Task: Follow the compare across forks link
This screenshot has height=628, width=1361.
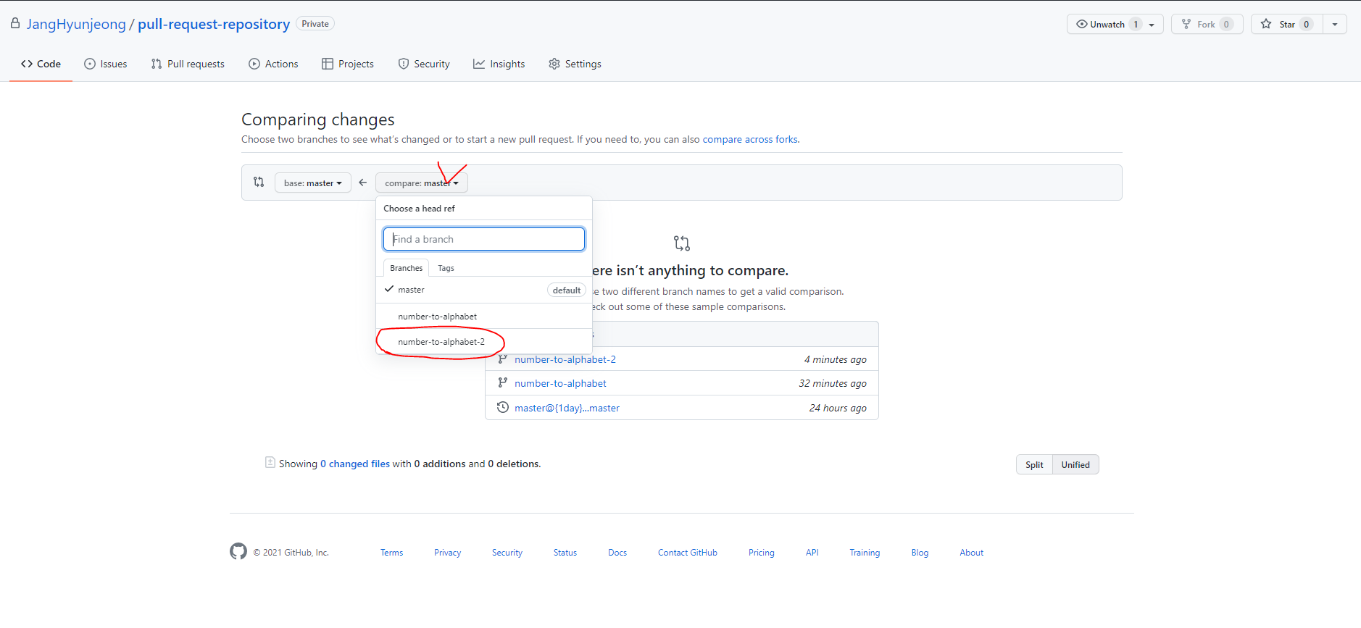Action: tap(750, 139)
